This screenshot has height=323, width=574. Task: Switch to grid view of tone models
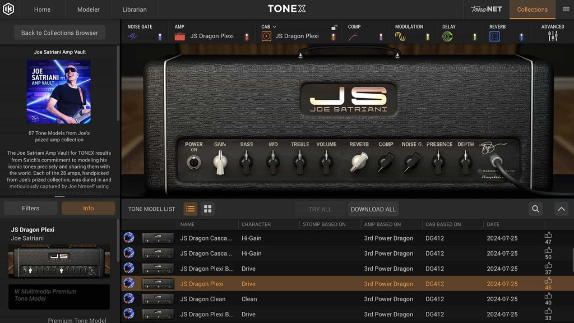[x=207, y=209]
